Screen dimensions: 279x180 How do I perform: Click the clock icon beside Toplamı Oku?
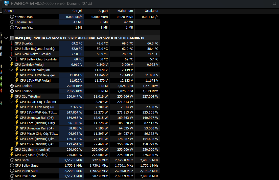(x=12, y=22)
